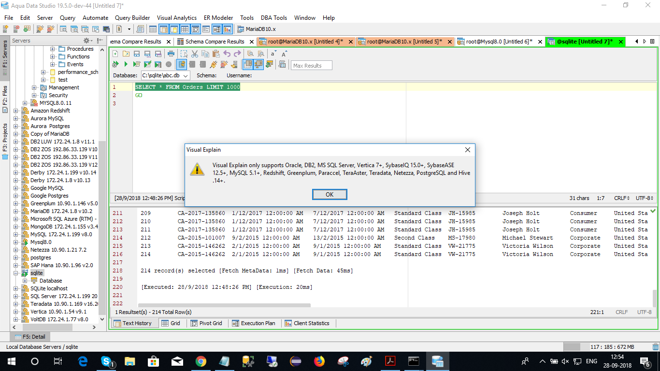Click the Windows Start button

coord(11,361)
